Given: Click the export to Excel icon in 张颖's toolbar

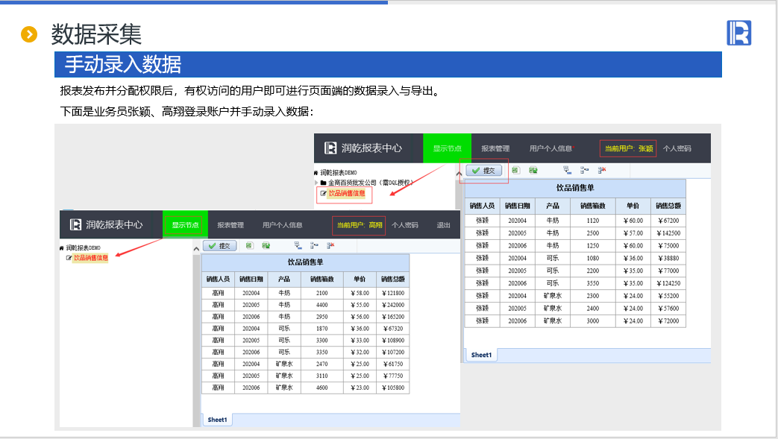Looking at the screenshot, I should (515, 170).
